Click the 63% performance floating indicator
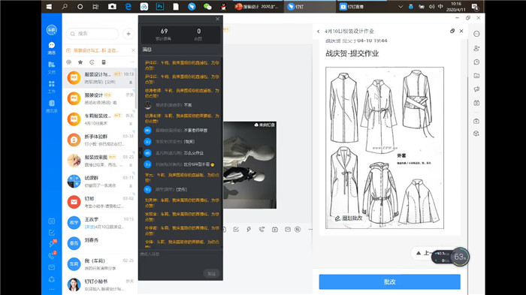This screenshot has height=295, width=526. point(460,257)
